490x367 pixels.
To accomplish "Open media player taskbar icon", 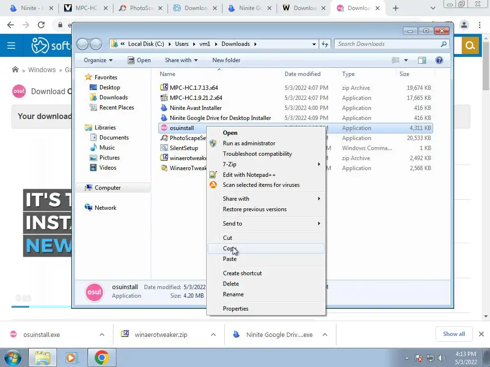I will [x=71, y=357].
